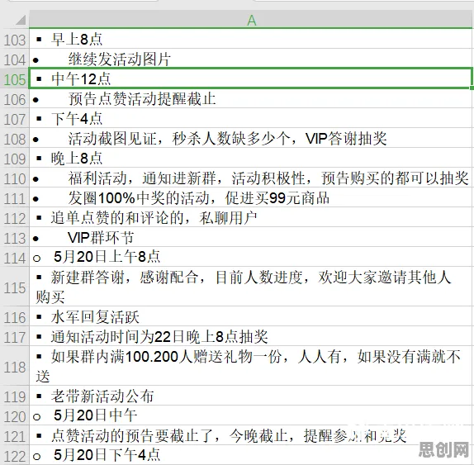Click cell containing 早上8点

(250, 39)
